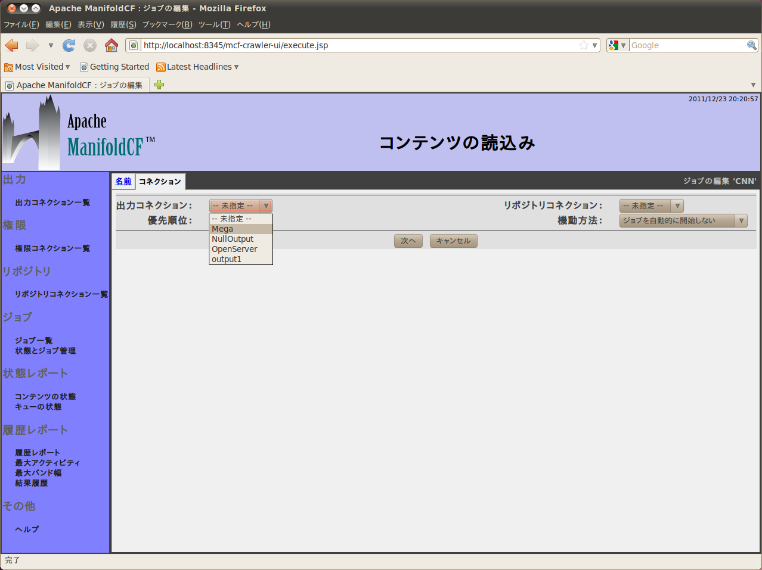
Task: Pick OpenServer from the dropdown options
Action: [234, 249]
